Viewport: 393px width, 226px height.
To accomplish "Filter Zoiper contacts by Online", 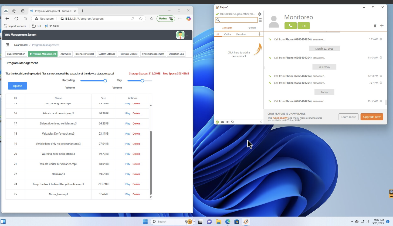I will coord(228,35).
